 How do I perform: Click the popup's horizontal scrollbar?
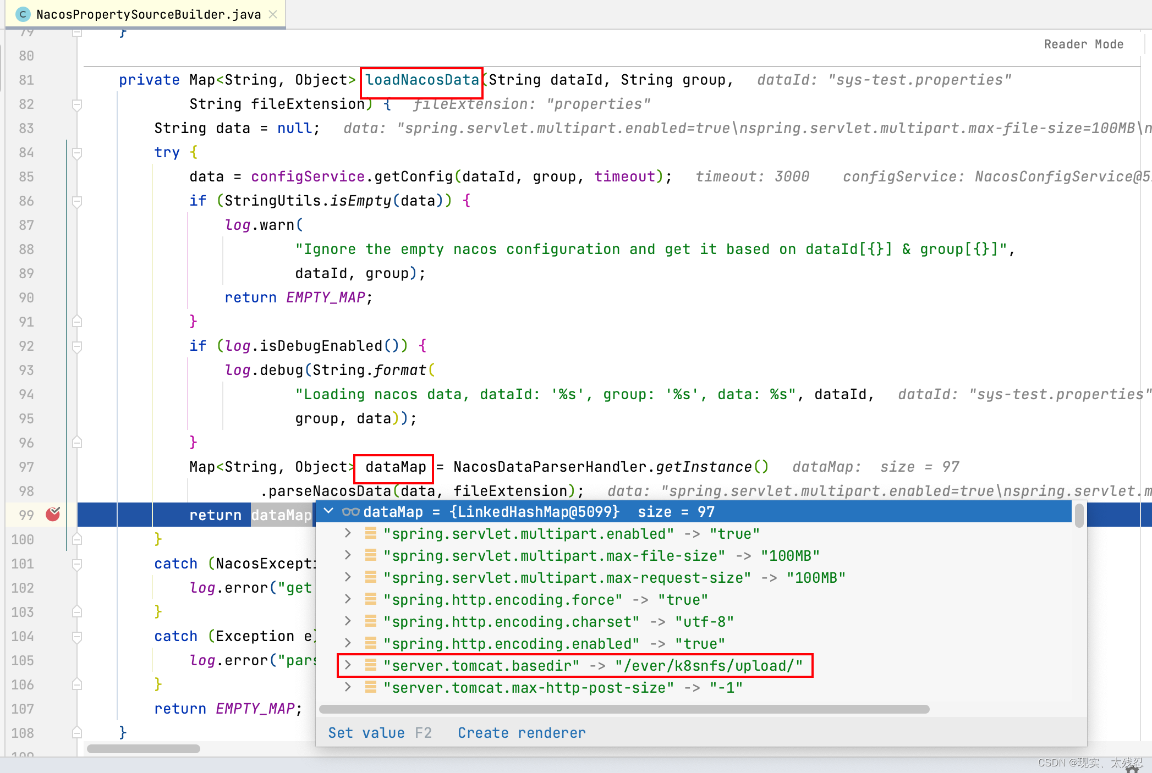click(624, 709)
